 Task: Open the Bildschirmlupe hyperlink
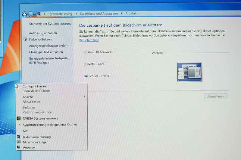(89, 40)
